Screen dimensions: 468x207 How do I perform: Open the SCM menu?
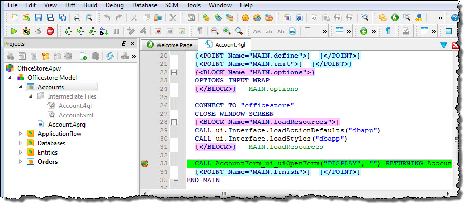point(172,5)
